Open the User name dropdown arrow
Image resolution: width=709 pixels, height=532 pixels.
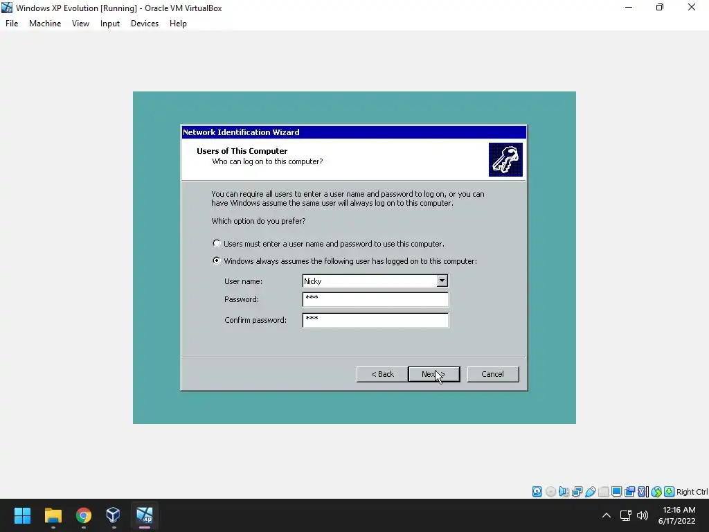(x=442, y=281)
